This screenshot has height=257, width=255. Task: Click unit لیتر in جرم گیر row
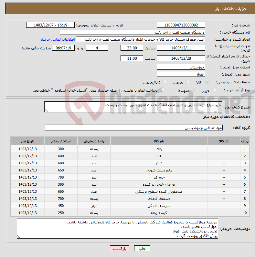point(94,177)
